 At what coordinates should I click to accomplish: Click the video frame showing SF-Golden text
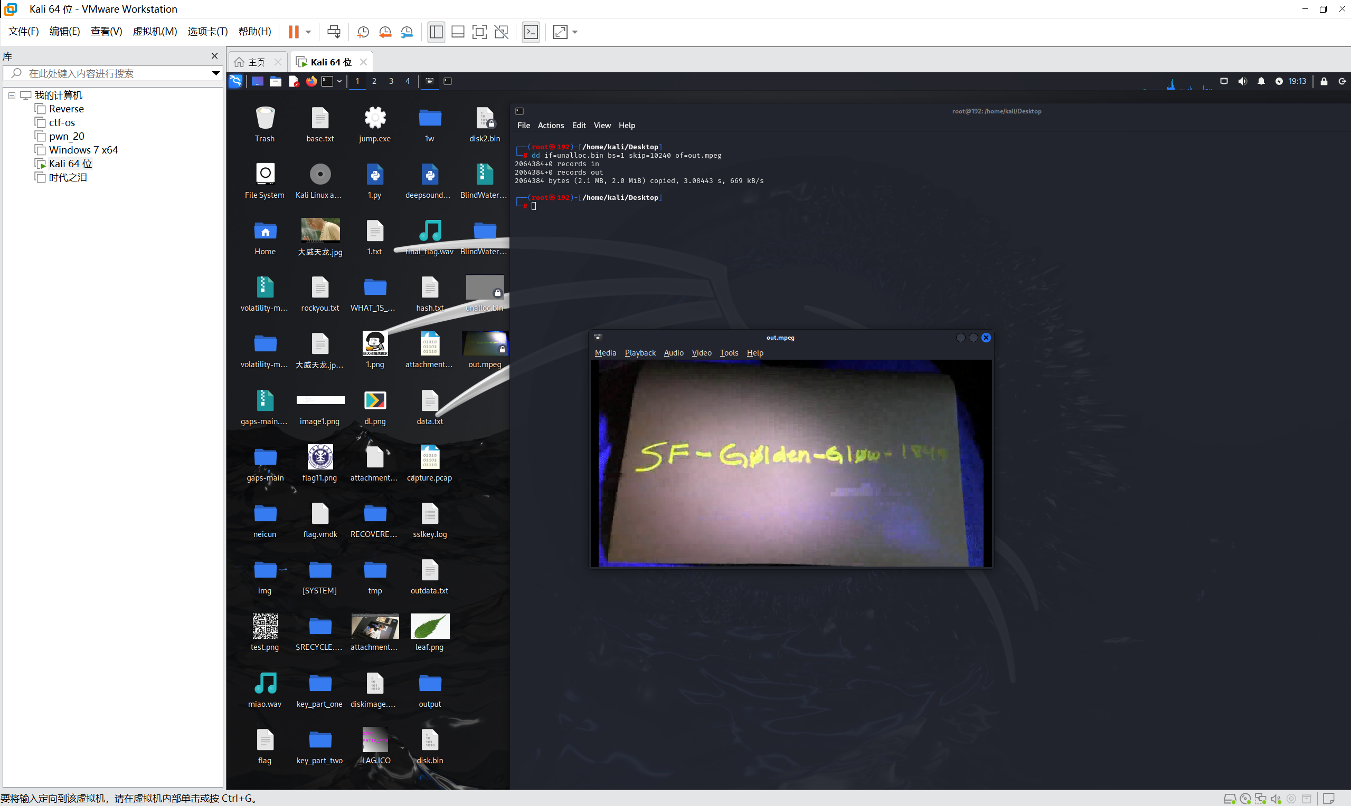click(x=791, y=463)
